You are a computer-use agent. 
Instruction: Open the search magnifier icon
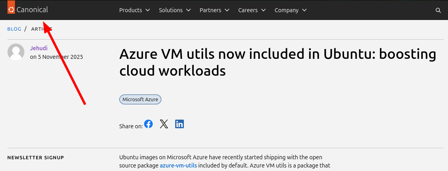click(438, 11)
